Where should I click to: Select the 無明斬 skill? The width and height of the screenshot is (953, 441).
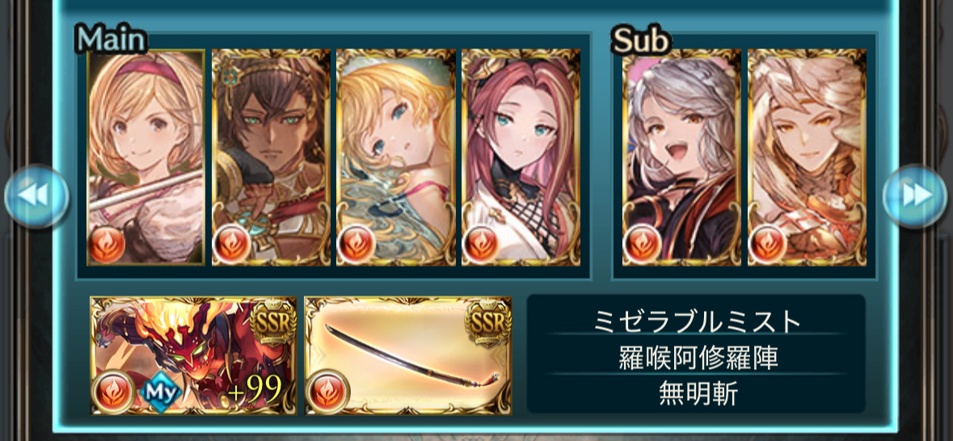696,395
